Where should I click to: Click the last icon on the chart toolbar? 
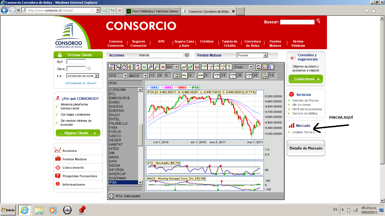(x=271, y=67)
